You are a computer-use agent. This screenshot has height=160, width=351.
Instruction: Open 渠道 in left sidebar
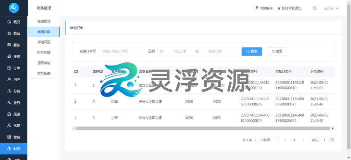pos(14,114)
